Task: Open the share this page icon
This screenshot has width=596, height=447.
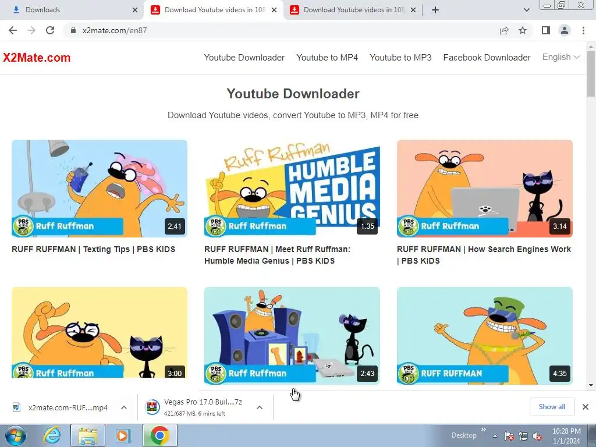Action: tap(504, 30)
